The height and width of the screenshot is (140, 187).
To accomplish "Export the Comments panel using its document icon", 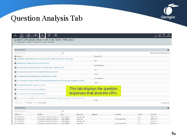I will click(x=168, y=108).
